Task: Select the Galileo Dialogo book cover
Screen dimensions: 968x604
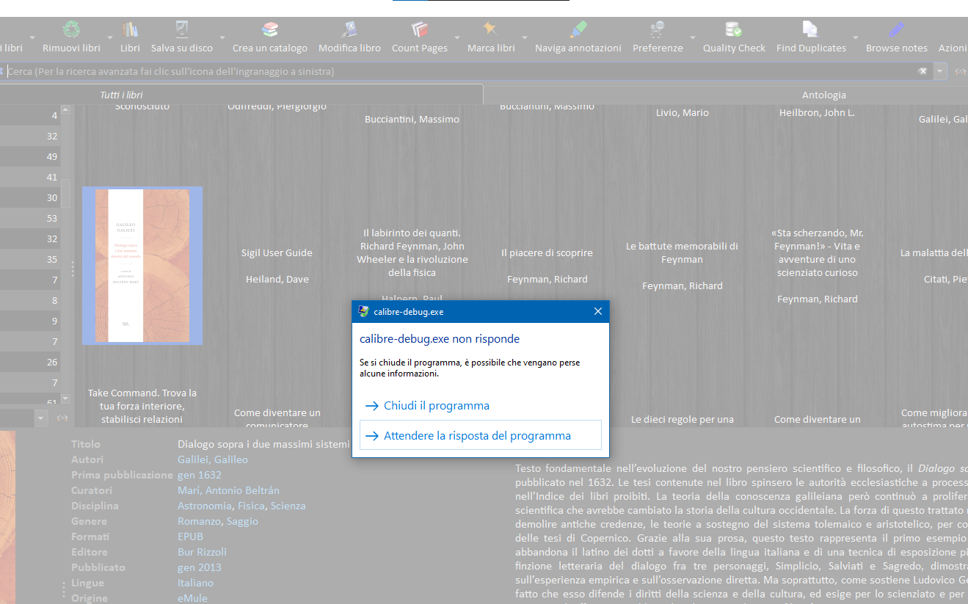Action: click(142, 265)
